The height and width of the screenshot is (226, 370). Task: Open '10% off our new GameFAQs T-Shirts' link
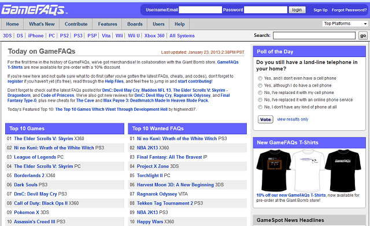point(291,195)
